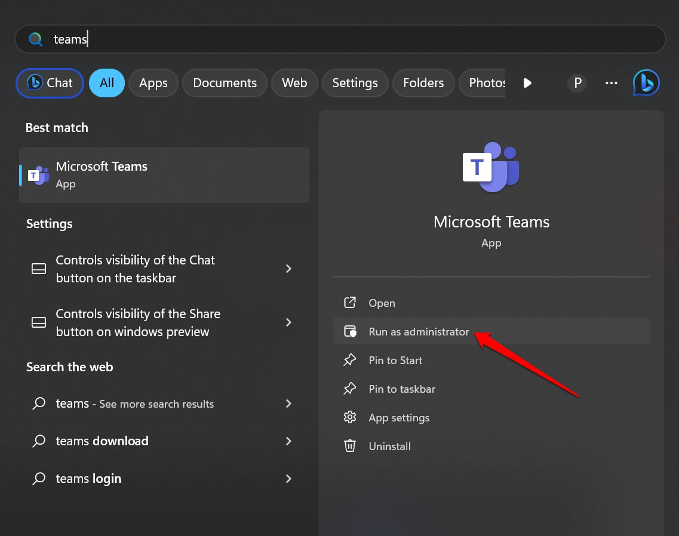This screenshot has width=679, height=536.
Task: Switch to the Apps filter tab
Action: [153, 83]
